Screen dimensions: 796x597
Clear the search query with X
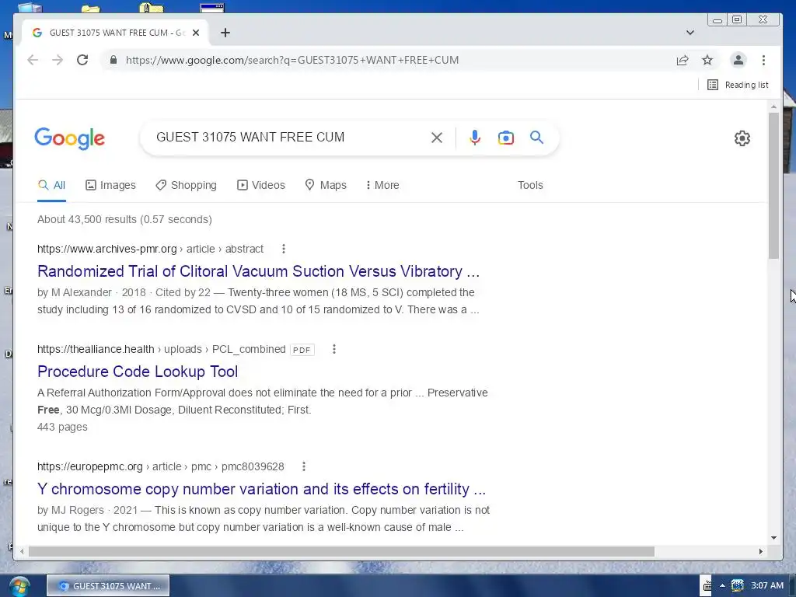coord(437,138)
